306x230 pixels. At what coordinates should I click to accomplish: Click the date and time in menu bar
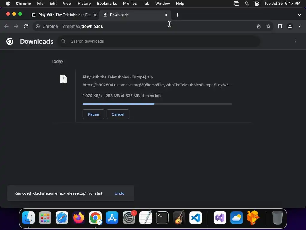tap(282, 4)
